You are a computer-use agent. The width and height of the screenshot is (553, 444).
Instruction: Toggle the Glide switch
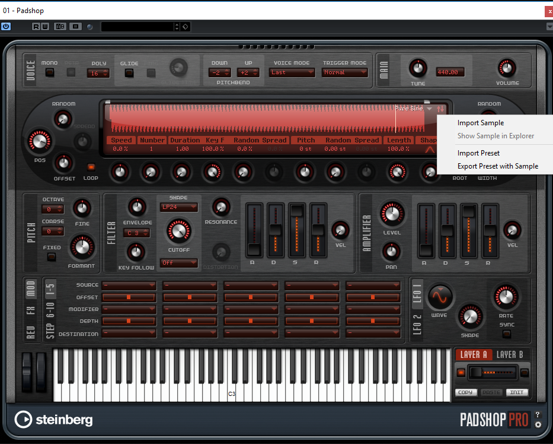coord(129,73)
